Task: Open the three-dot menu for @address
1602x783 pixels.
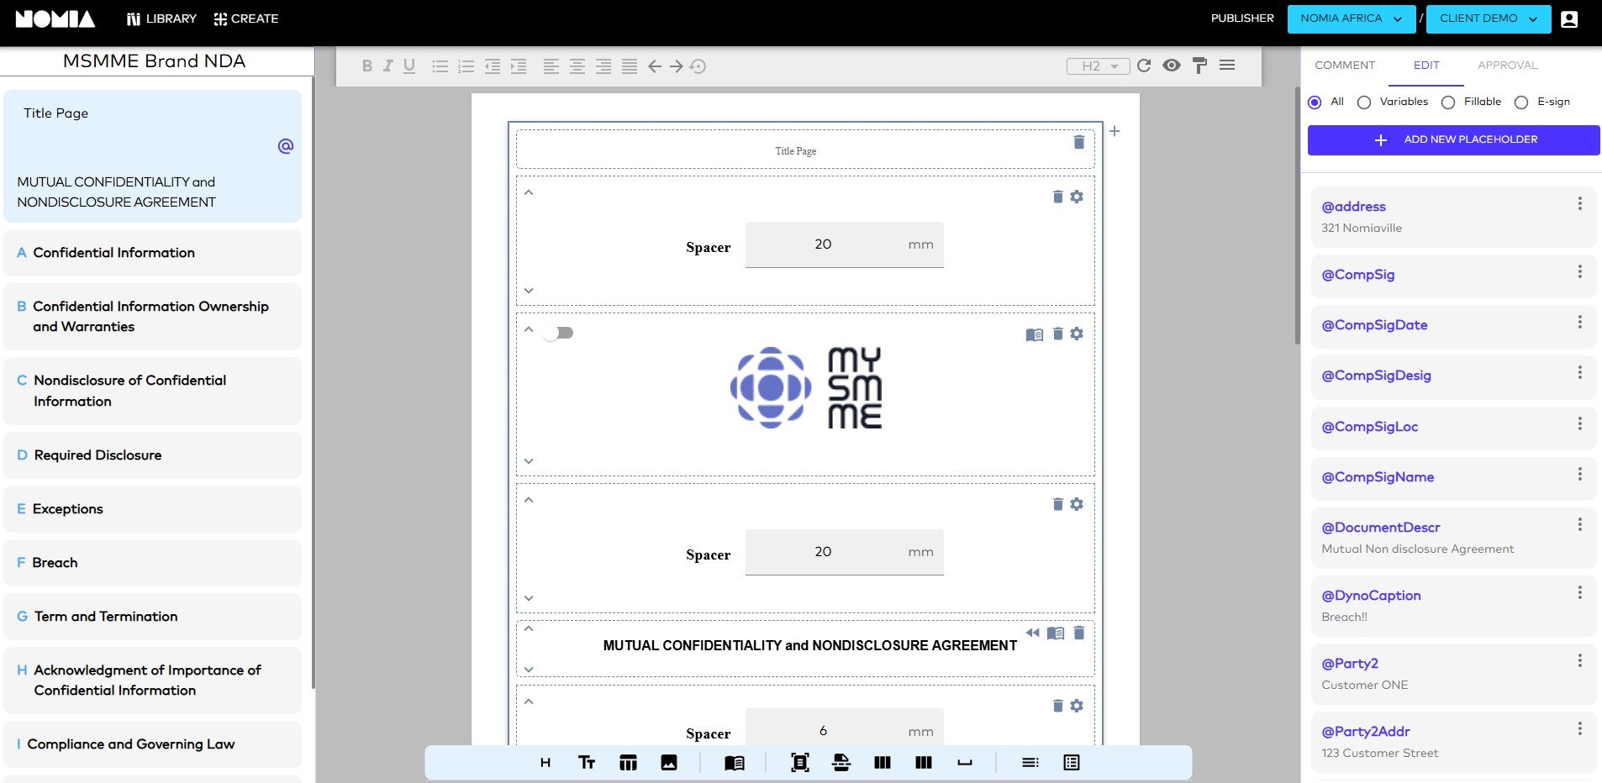Action: (x=1580, y=204)
